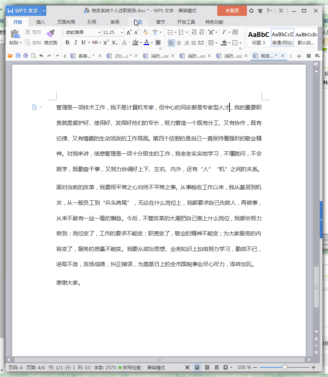Screen dimensions: 328x377
Task: Toggle bold formatting
Action: pos(67,43)
